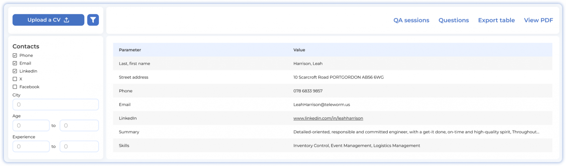Uncheck the Phone contact checkbox

[x=15, y=55]
